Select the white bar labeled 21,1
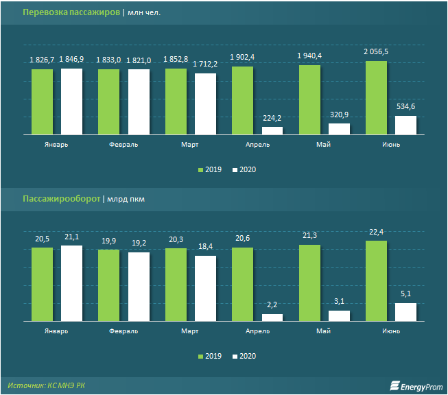Image resolution: width=448 pixels, height=395 pixels. pos(71,283)
